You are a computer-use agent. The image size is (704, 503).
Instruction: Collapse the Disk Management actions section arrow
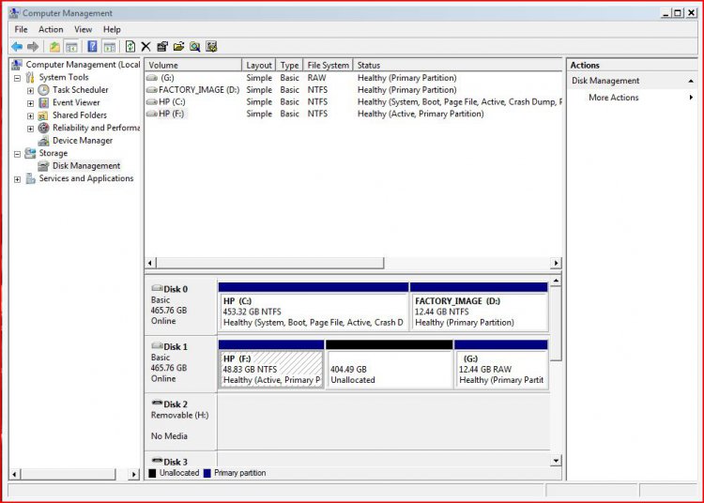tap(691, 82)
